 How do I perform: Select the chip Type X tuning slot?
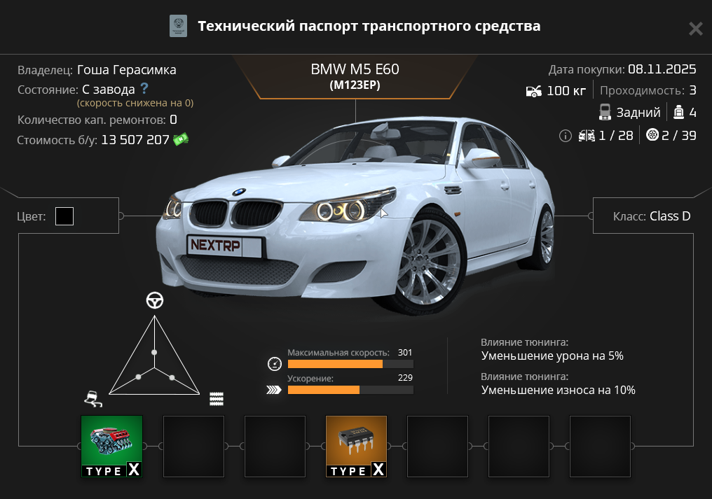pyautogui.click(x=356, y=447)
